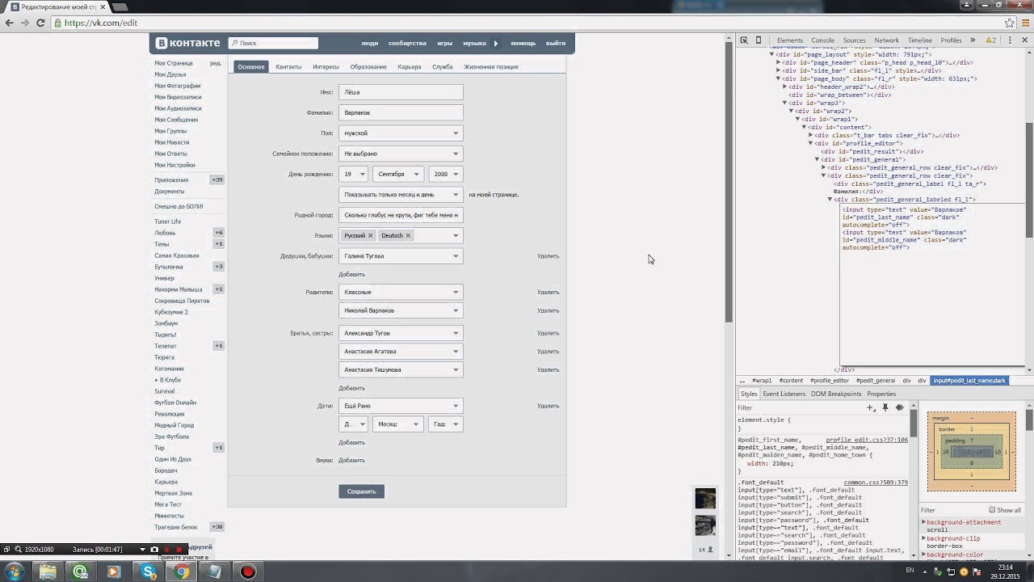Click the recorder screenshot camera icon

(154, 550)
